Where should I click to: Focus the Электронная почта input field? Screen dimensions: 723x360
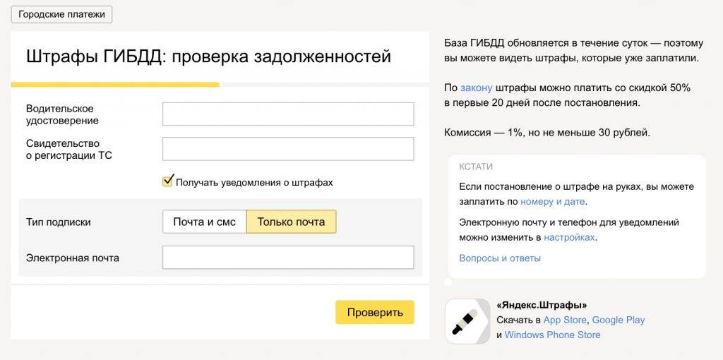(x=288, y=258)
